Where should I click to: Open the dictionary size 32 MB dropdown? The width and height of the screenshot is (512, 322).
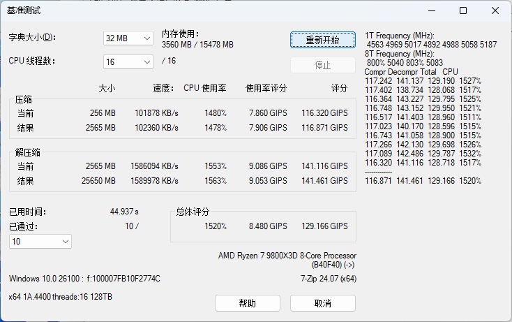click(128, 38)
